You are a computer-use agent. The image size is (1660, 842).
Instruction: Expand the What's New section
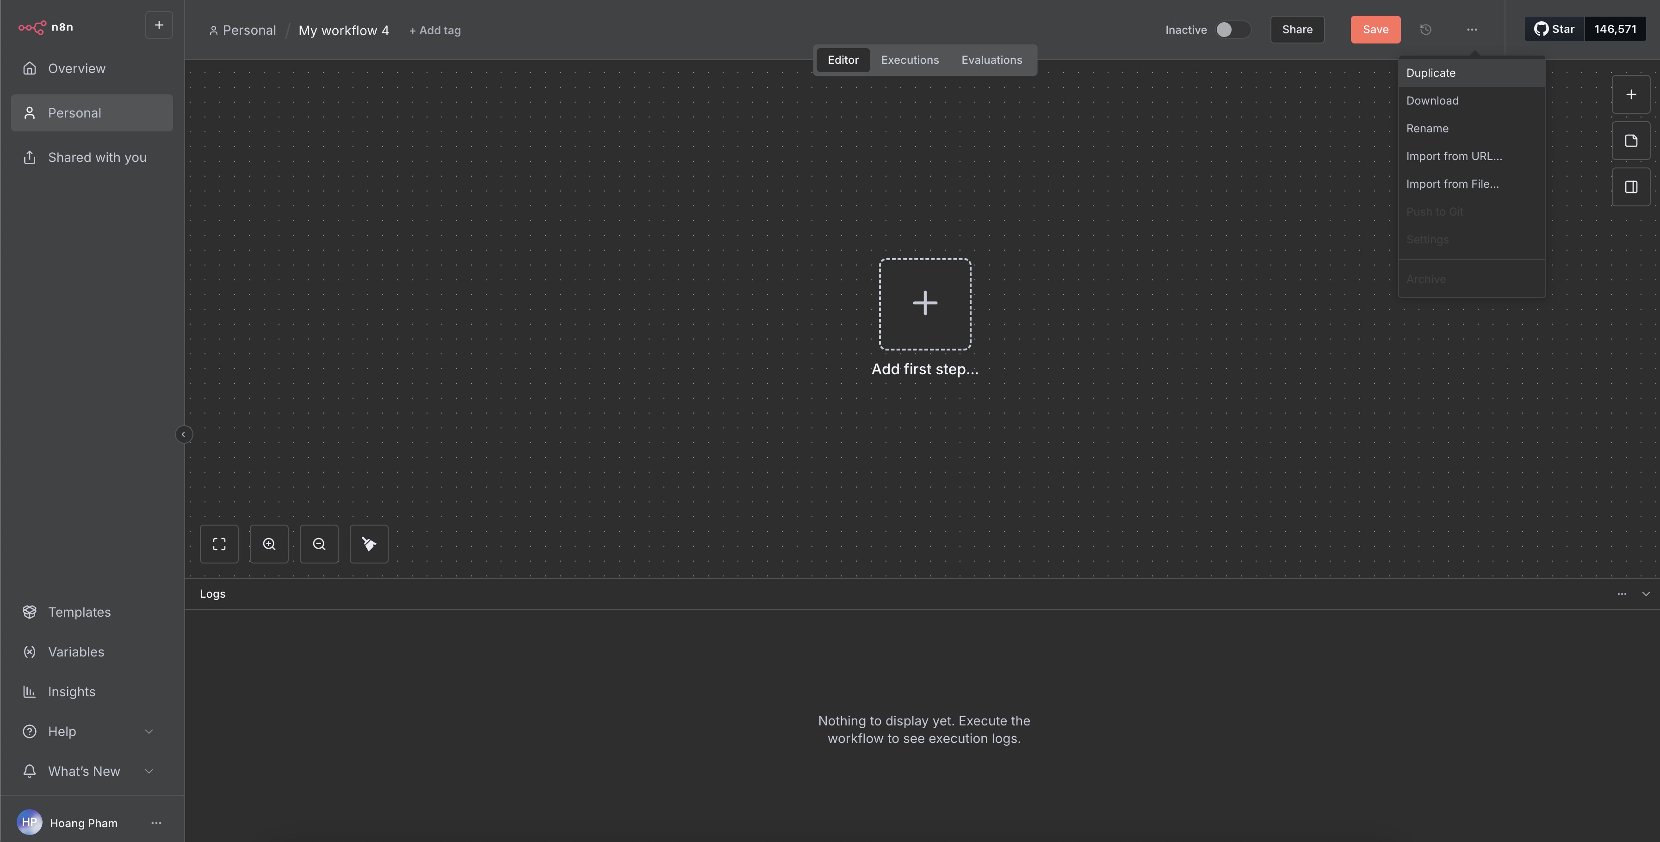[84, 770]
